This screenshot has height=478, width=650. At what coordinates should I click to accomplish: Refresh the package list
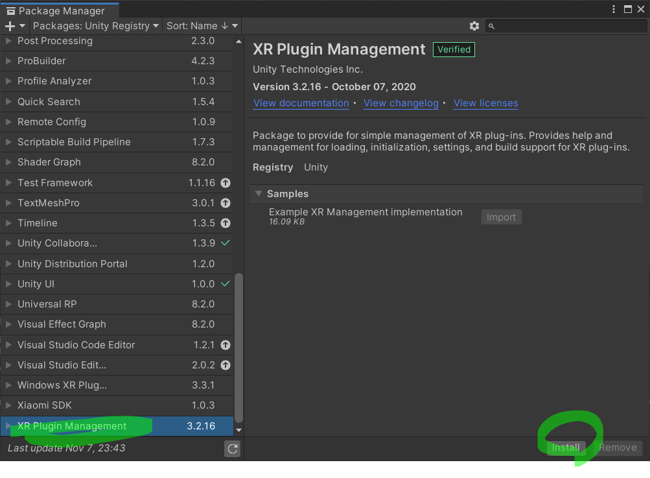pos(233,449)
